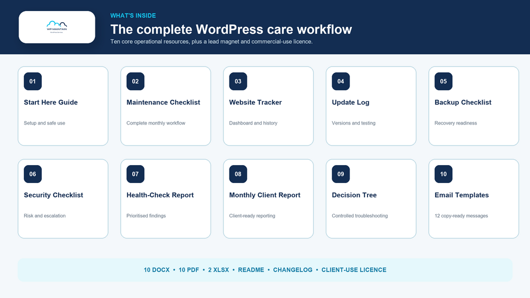Click '2 XLSX' in footer bar
Image resolution: width=530 pixels, height=298 pixels.
[x=219, y=270]
